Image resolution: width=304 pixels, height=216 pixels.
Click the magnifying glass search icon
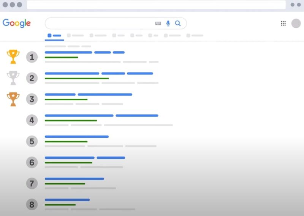177,24
